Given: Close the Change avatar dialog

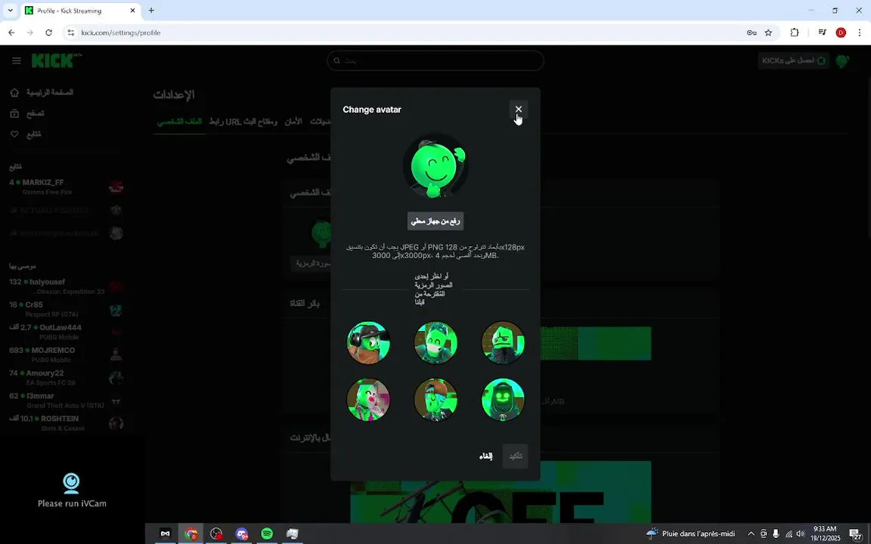Looking at the screenshot, I should (518, 110).
